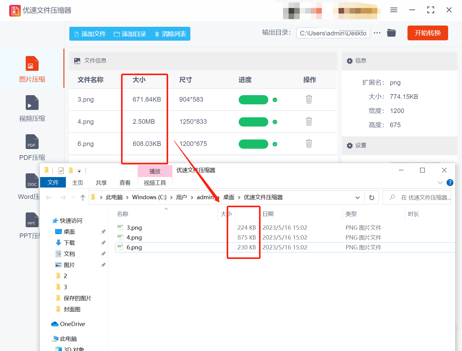Unpin 桌面 using its pin icon

pyautogui.click(x=103, y=232)
